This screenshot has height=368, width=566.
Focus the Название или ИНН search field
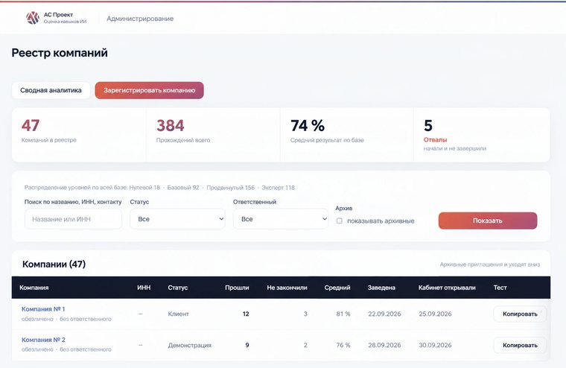73,219
